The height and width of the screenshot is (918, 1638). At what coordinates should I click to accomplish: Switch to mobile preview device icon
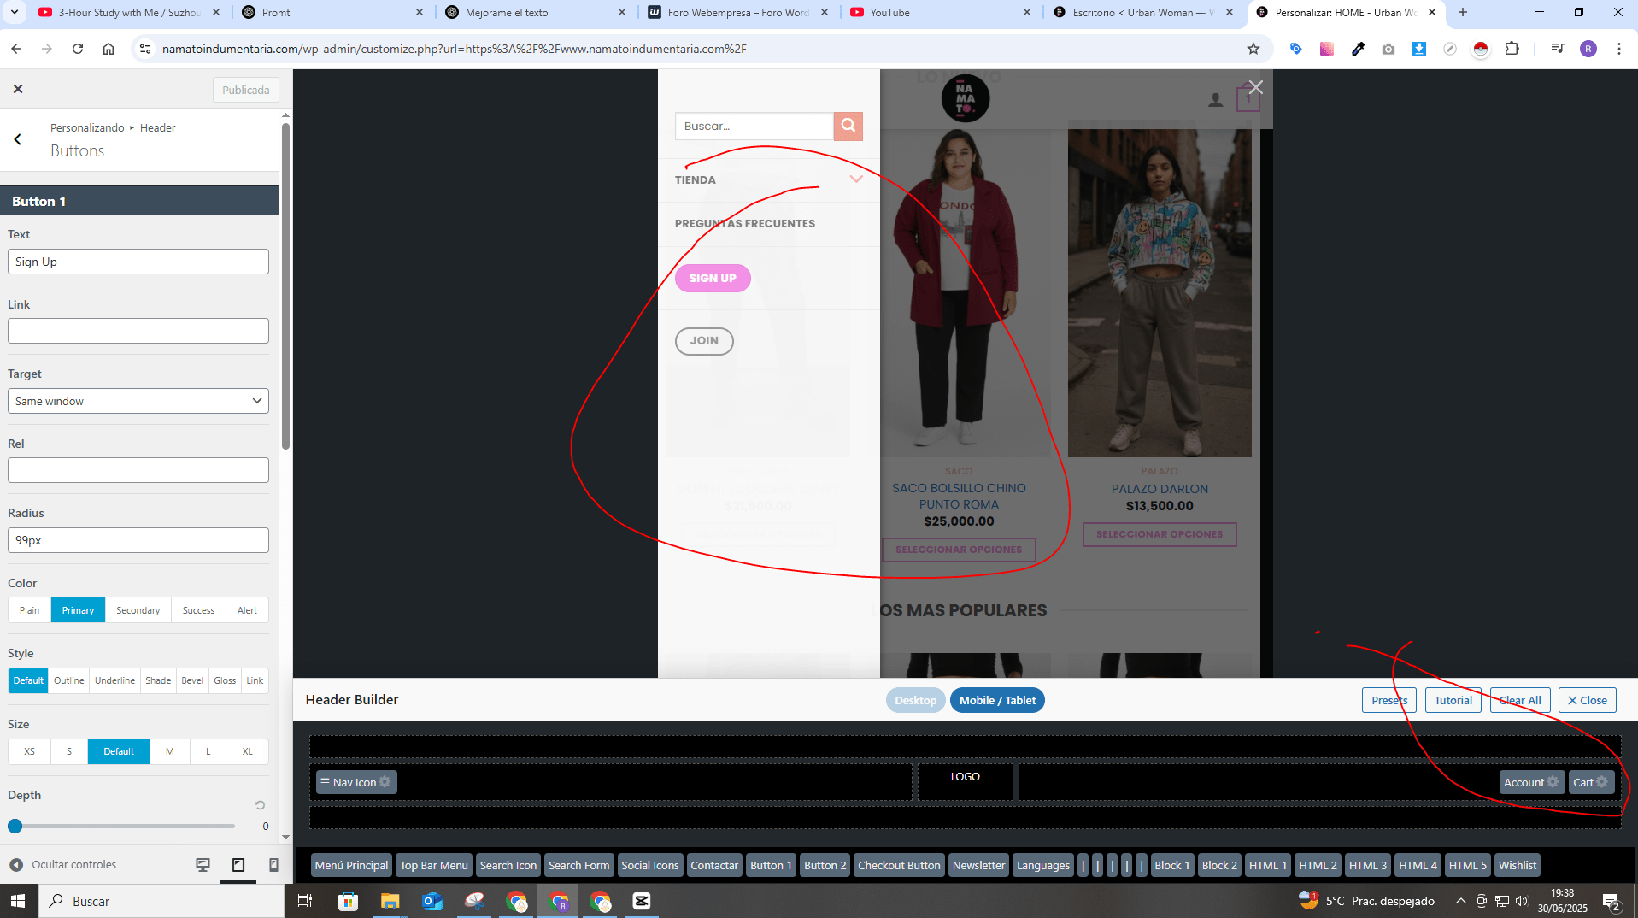tap(273, 865)
